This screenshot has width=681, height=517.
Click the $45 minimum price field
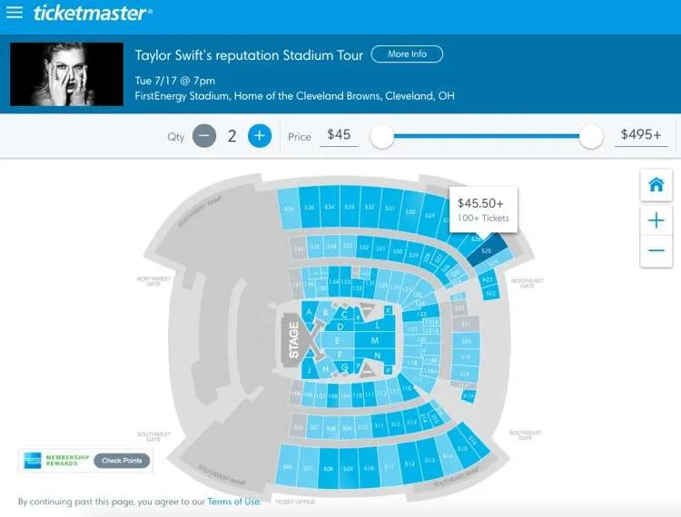339,135
